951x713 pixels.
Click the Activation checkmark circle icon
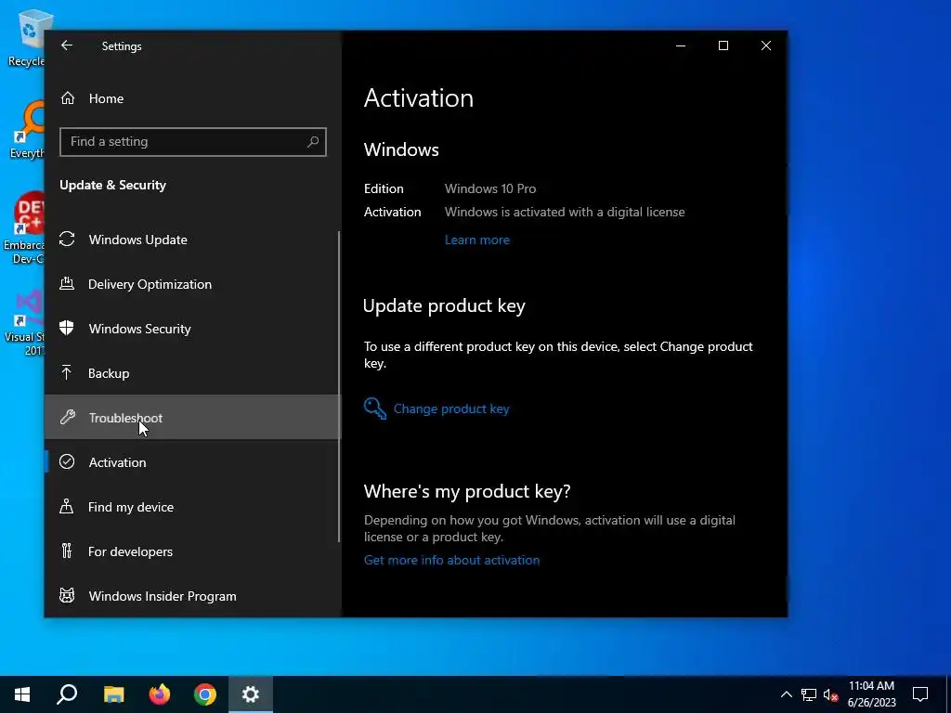coord(67,462)
